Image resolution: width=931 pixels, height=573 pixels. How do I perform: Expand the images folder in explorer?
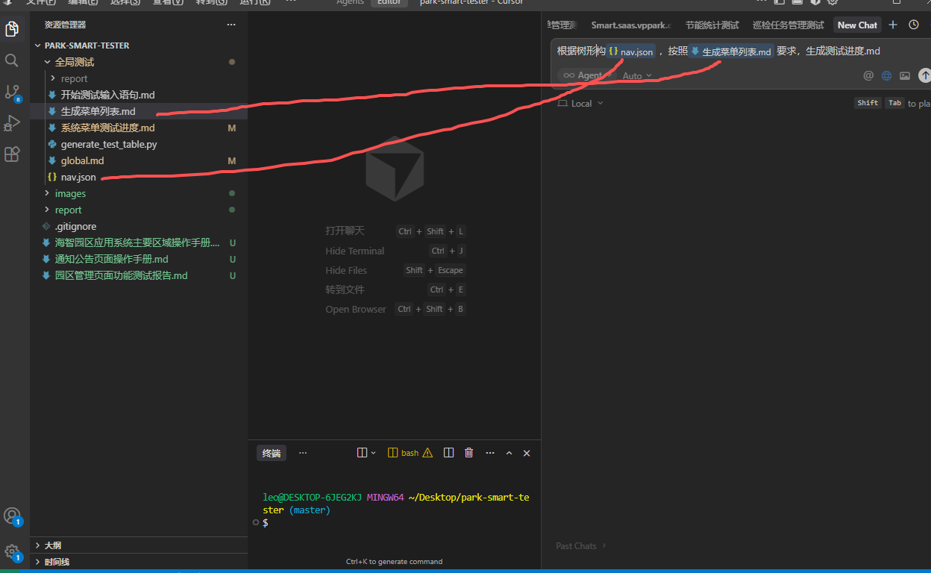70,193
